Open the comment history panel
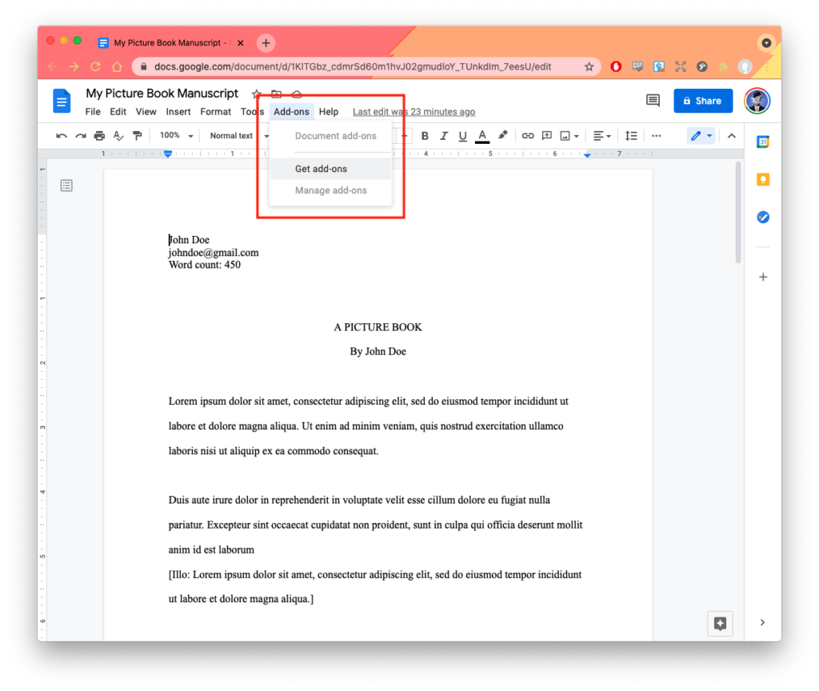The width and height of the screenshot is (819, 691). click(652, 100)
